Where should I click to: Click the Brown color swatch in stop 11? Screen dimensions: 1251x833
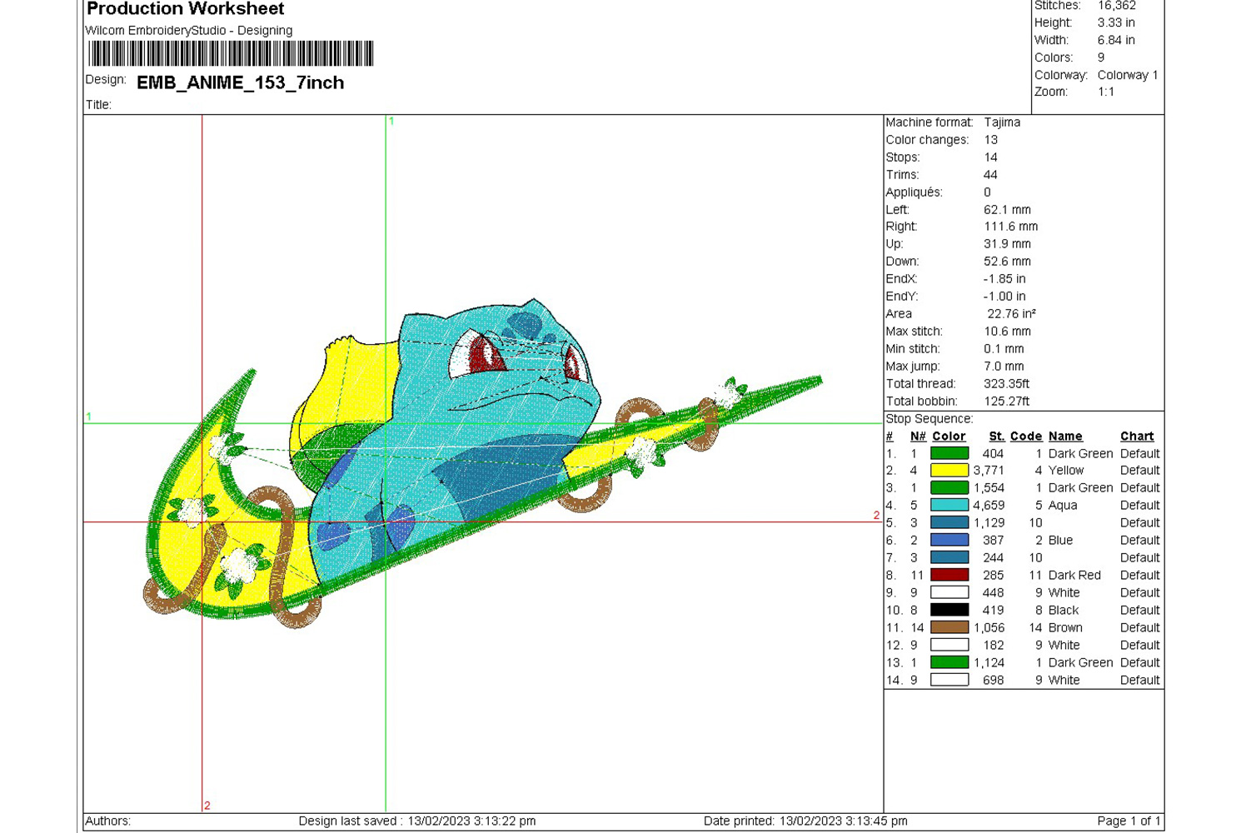pos(949,627)
